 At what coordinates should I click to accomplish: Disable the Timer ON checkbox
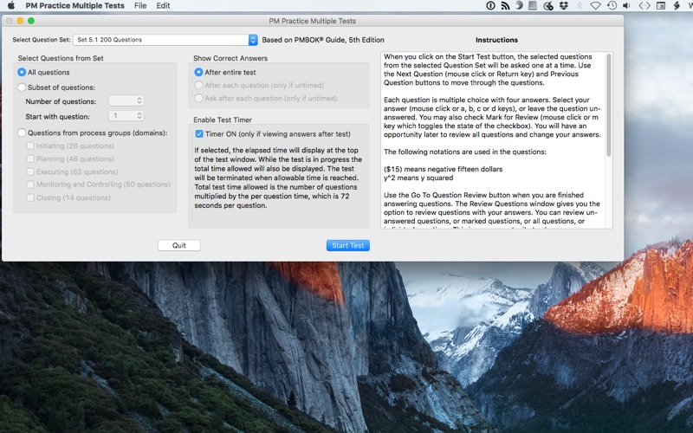pos(199,134)
